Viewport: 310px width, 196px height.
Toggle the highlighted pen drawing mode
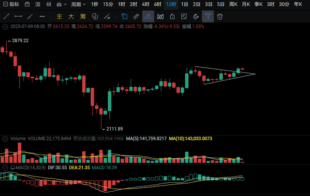coord(148,16)
